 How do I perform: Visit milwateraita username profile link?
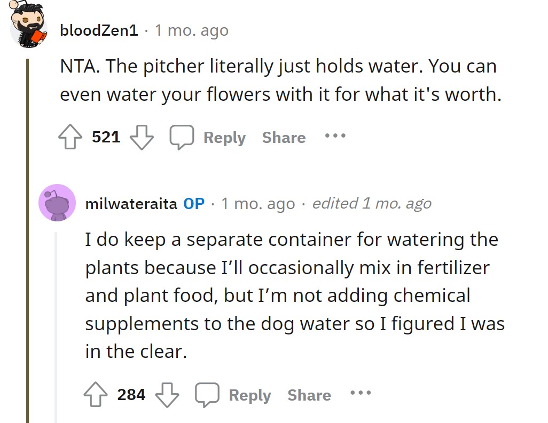[x=131, y=204]
